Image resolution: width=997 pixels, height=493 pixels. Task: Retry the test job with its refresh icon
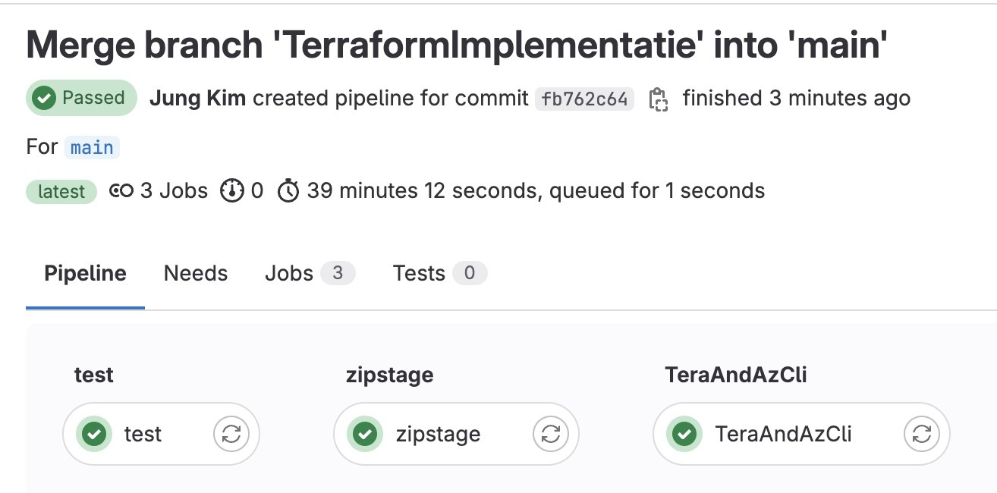231,434
